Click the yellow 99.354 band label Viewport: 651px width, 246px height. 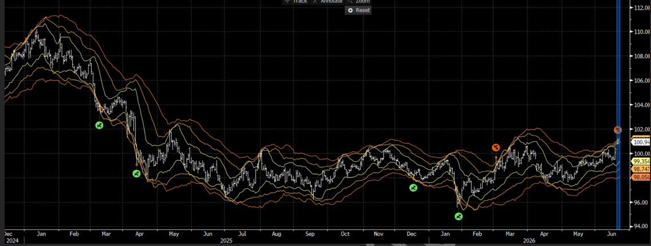[x=641, y=161]
